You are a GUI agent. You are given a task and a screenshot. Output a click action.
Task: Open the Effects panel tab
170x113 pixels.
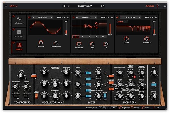click(x=19, y=47)
